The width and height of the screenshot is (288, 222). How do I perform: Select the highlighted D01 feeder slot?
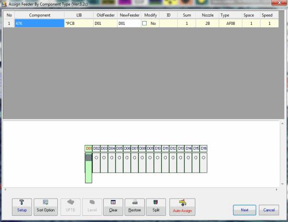(88, 157)
